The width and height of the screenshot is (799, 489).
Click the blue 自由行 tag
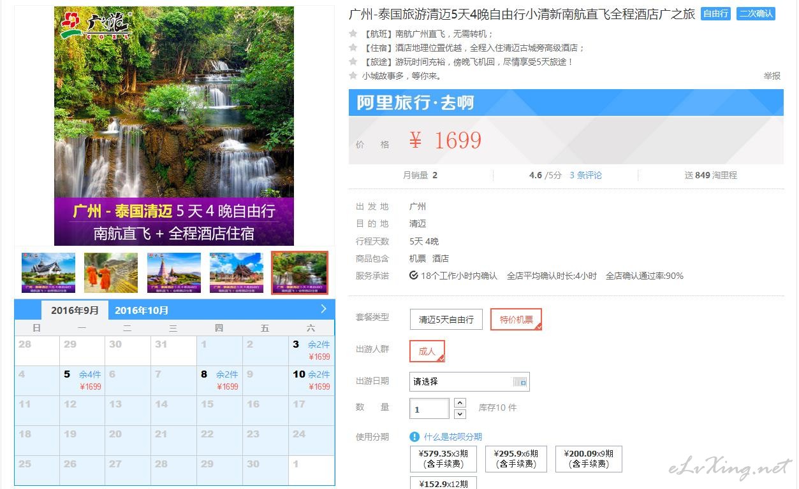click(x=715, y=13)
